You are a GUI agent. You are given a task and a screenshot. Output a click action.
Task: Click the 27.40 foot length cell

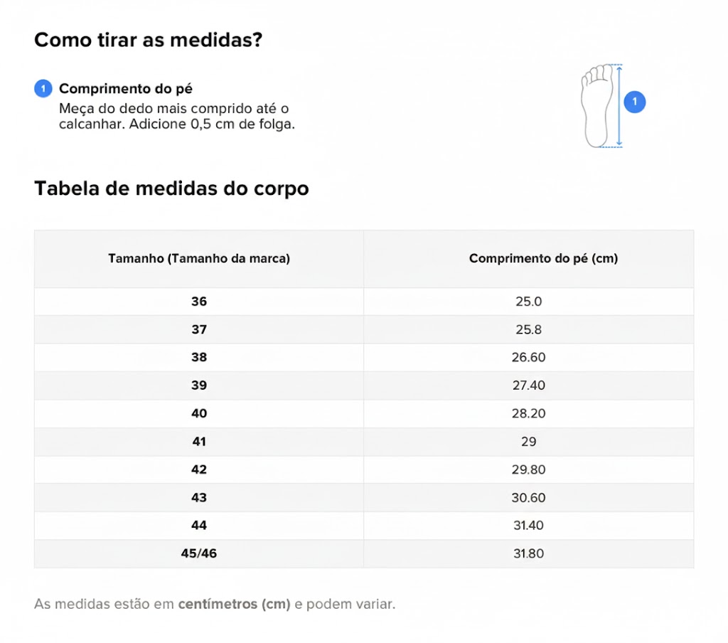(528, 386)
